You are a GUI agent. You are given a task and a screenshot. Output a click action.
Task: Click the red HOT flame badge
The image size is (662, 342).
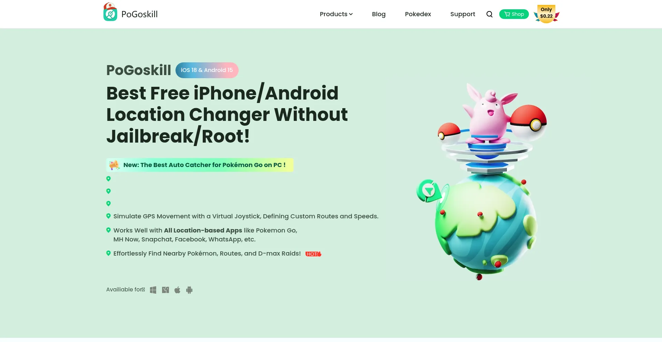coord(313,254)
